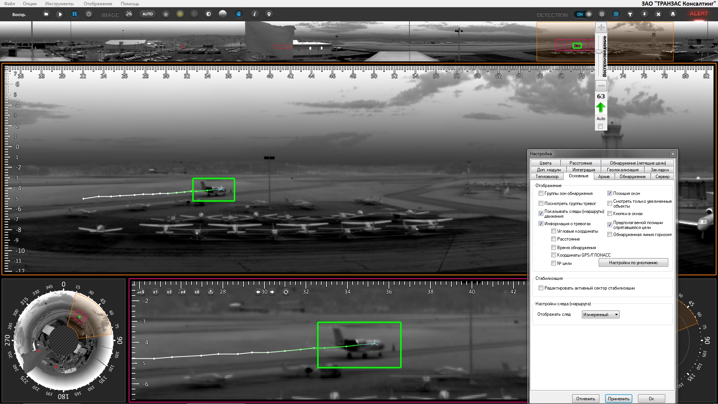Image resolution: width=718 pixels, height=404 pixels.
Task: Click the refresh icon in zoom window
Action: coord(286,292)
